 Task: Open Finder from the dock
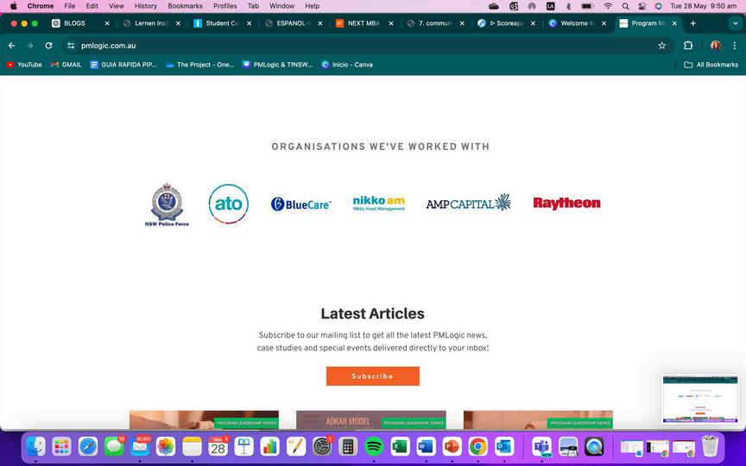[x=35, y=446]
